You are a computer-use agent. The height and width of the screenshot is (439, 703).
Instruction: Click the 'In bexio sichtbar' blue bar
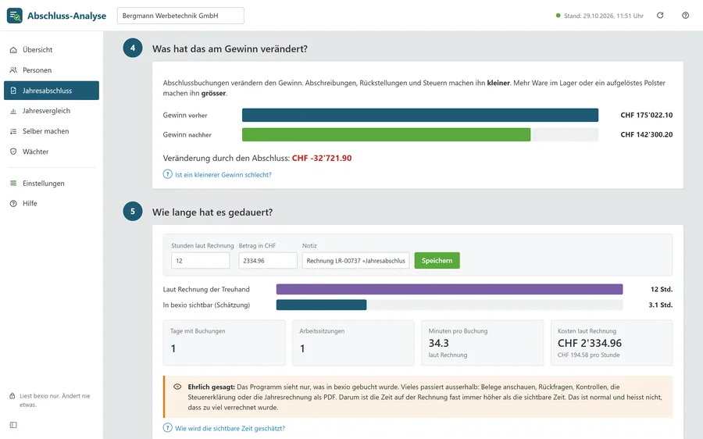tap(322, 305)
